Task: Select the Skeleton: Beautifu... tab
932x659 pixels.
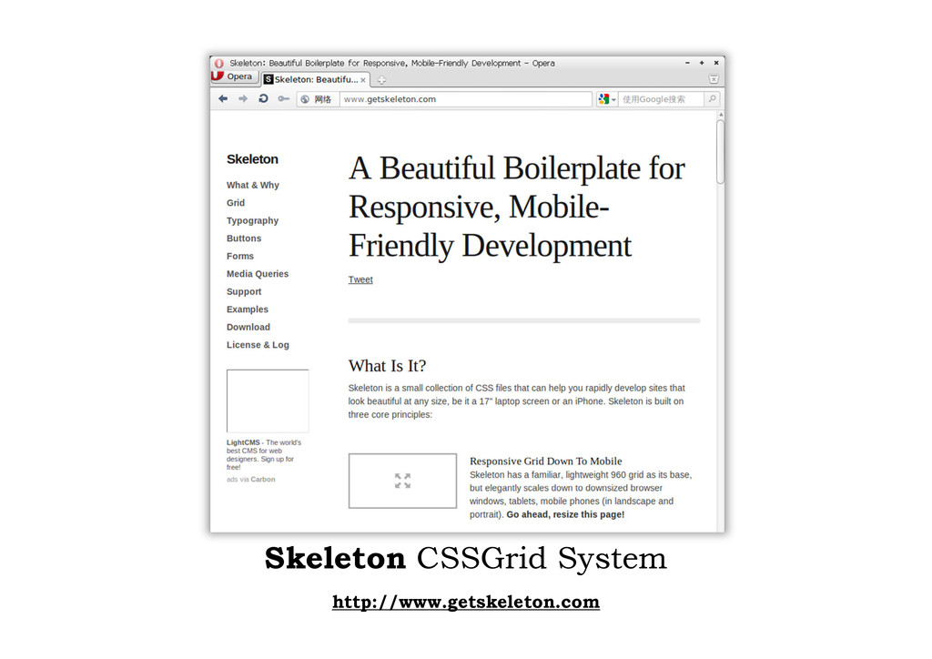Action: [316, 79]
